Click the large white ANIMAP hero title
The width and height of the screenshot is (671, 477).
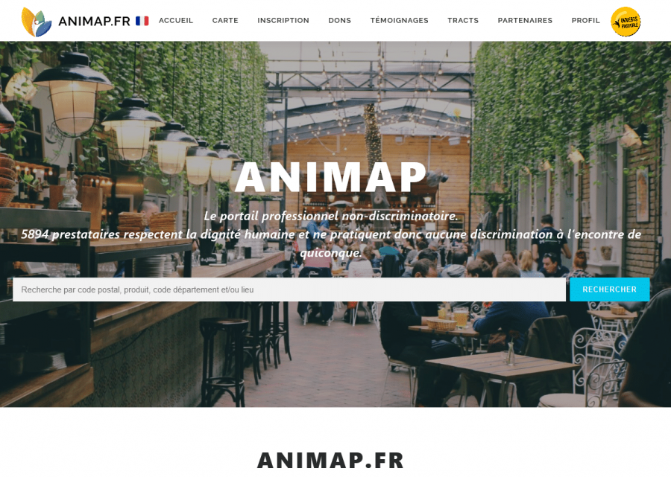tap(331, 177)
